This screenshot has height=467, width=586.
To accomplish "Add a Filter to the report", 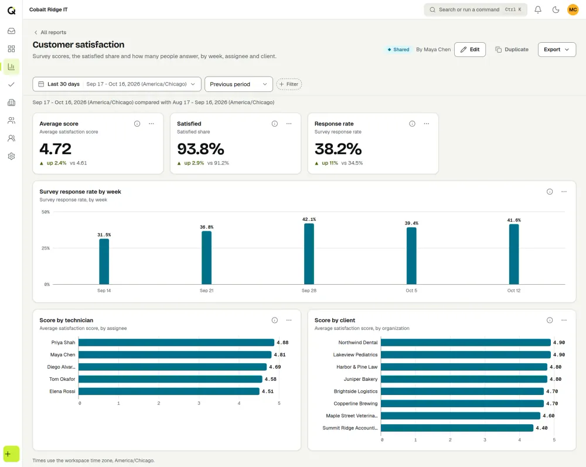I will coord(289,84).
